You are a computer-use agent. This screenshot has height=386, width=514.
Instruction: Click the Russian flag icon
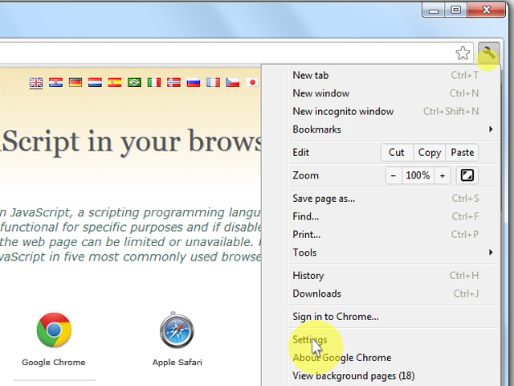pos(193,82)
